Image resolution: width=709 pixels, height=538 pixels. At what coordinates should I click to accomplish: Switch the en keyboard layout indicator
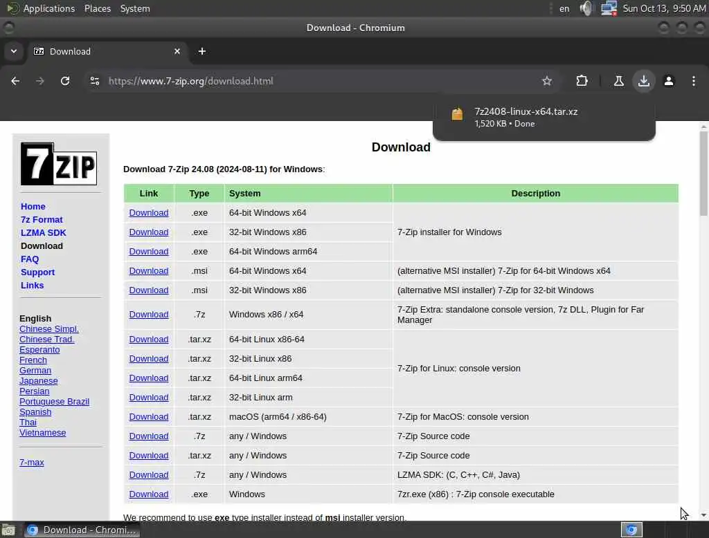[564, 8]
